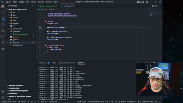The width and height of the screenshot is (183, 103).
Task: Open the Ajuda menu
Action: pyautogui.click(x=56, y=2)
